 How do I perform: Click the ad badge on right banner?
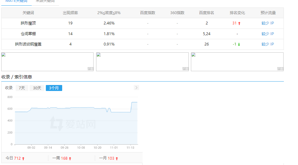280,69
